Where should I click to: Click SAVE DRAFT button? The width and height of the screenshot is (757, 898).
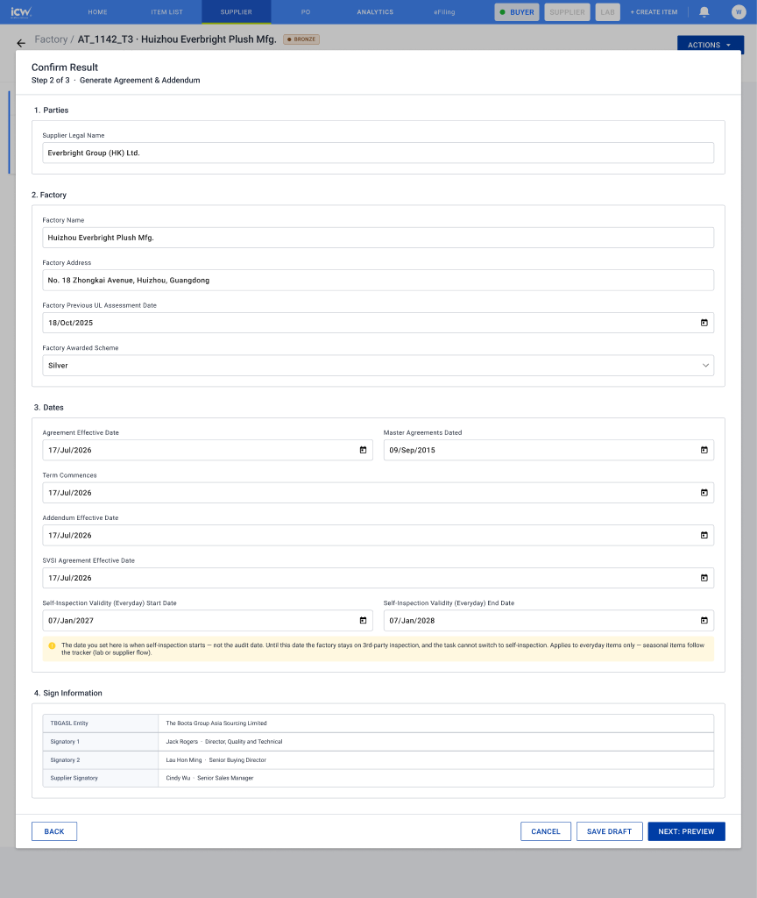(610, 831)
